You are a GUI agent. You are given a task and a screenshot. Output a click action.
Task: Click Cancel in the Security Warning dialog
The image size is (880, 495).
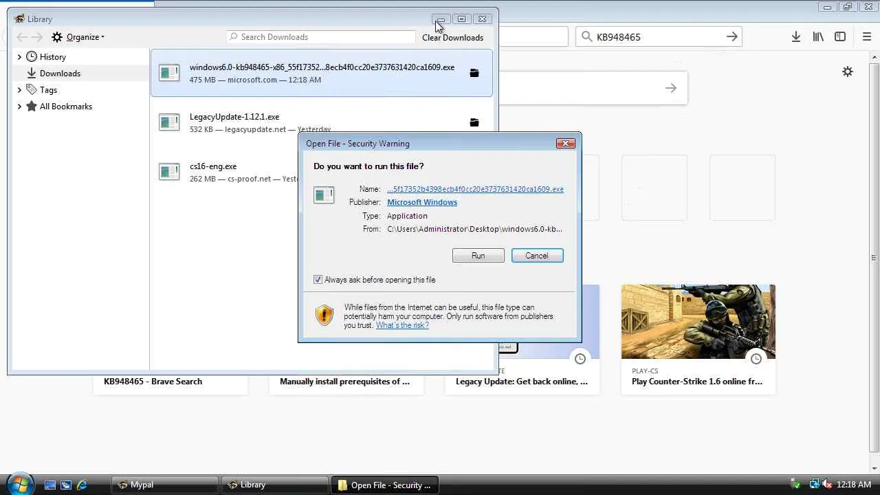(x=537, y=256)
